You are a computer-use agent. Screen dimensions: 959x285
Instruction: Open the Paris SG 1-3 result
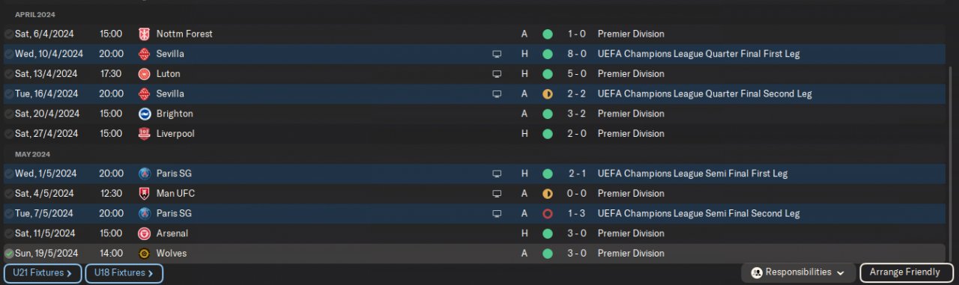point(577,213)
